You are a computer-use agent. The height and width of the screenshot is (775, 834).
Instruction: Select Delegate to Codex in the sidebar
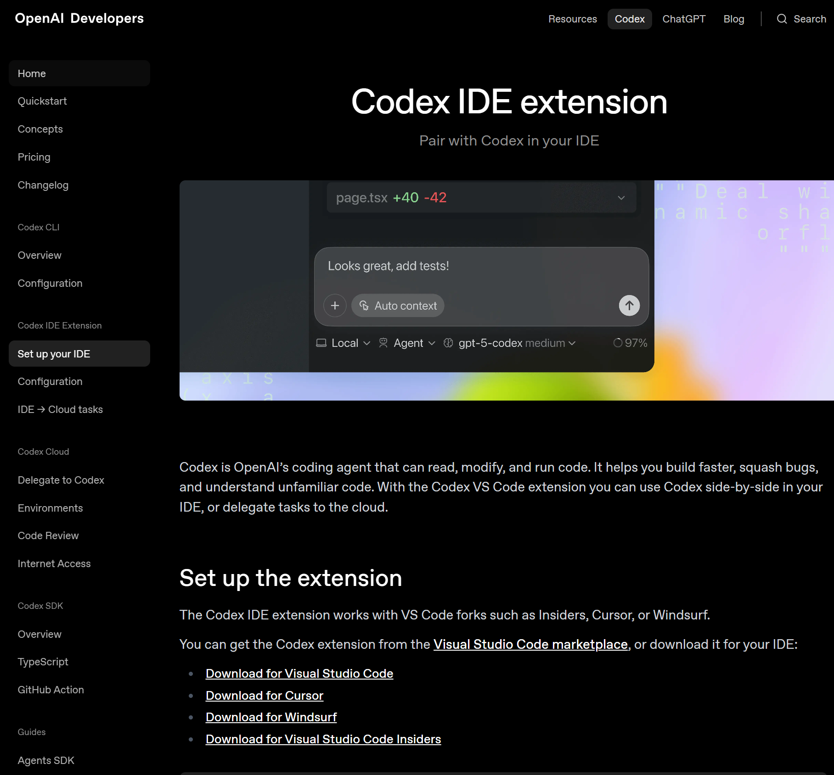61,480
